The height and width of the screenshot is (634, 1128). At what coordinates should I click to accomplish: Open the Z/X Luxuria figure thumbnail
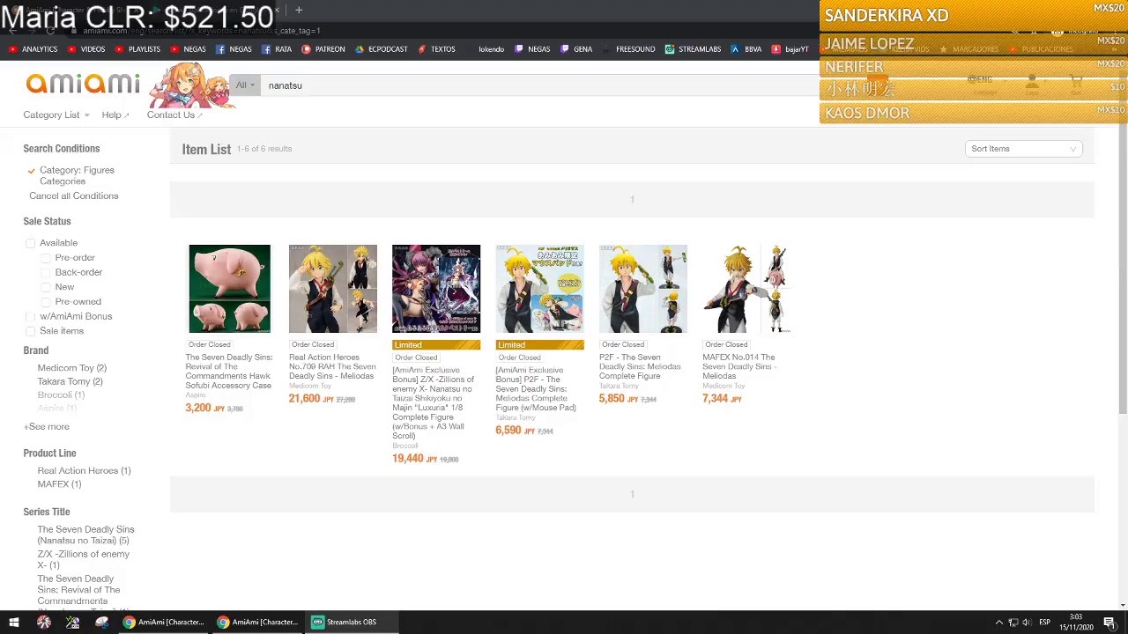pyautogui.click(x=436, y=289)
